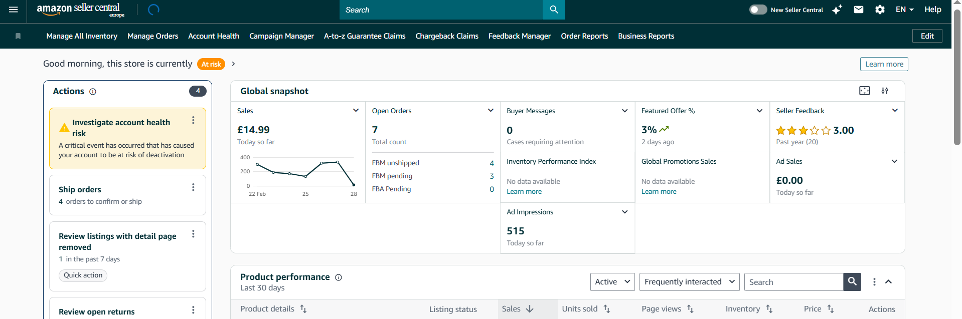Collapse the Product performance section
The image size is (962, 319).
point(888,282)
